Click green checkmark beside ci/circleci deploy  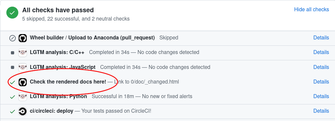pyautogui.click(x=13, y=111)
